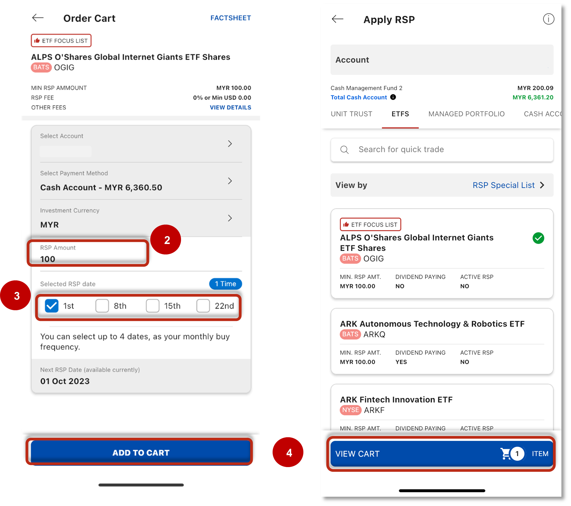The height and width of the screenshot is (506, 571).
Task: Check the 15th RSP date box
Action: (x=153, y=306)
